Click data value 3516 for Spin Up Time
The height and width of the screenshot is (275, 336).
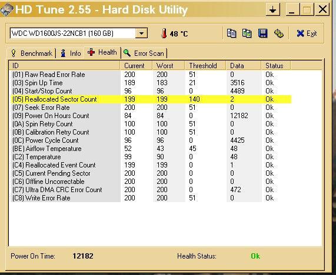pyautogui.click(x=237, y=83)
